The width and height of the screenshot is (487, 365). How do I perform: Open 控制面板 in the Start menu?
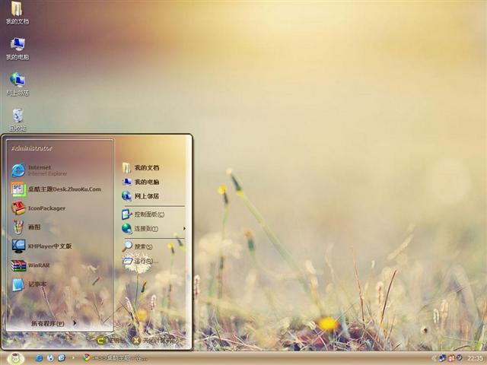point(148,214)
